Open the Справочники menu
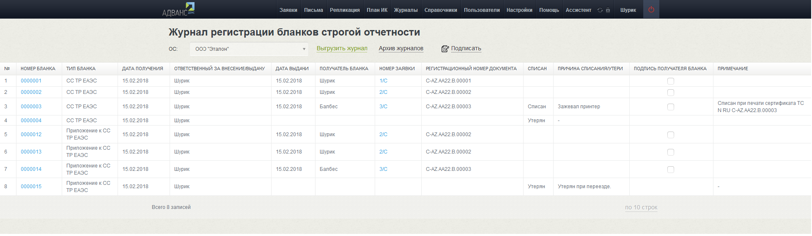 (440, 10)
